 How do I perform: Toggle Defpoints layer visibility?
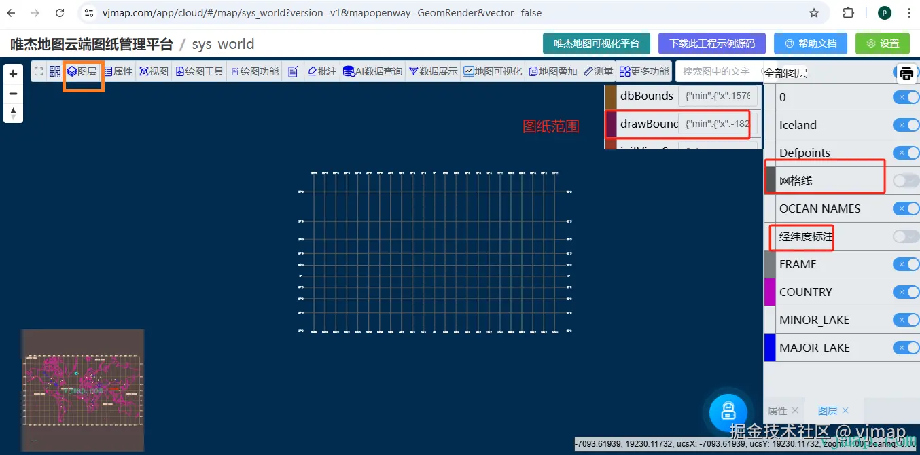point(906,153)
